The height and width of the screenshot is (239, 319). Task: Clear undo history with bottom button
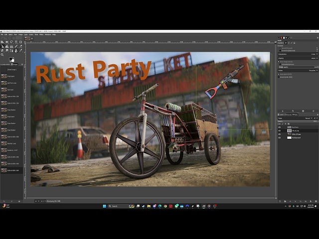[x=19, y=201]
